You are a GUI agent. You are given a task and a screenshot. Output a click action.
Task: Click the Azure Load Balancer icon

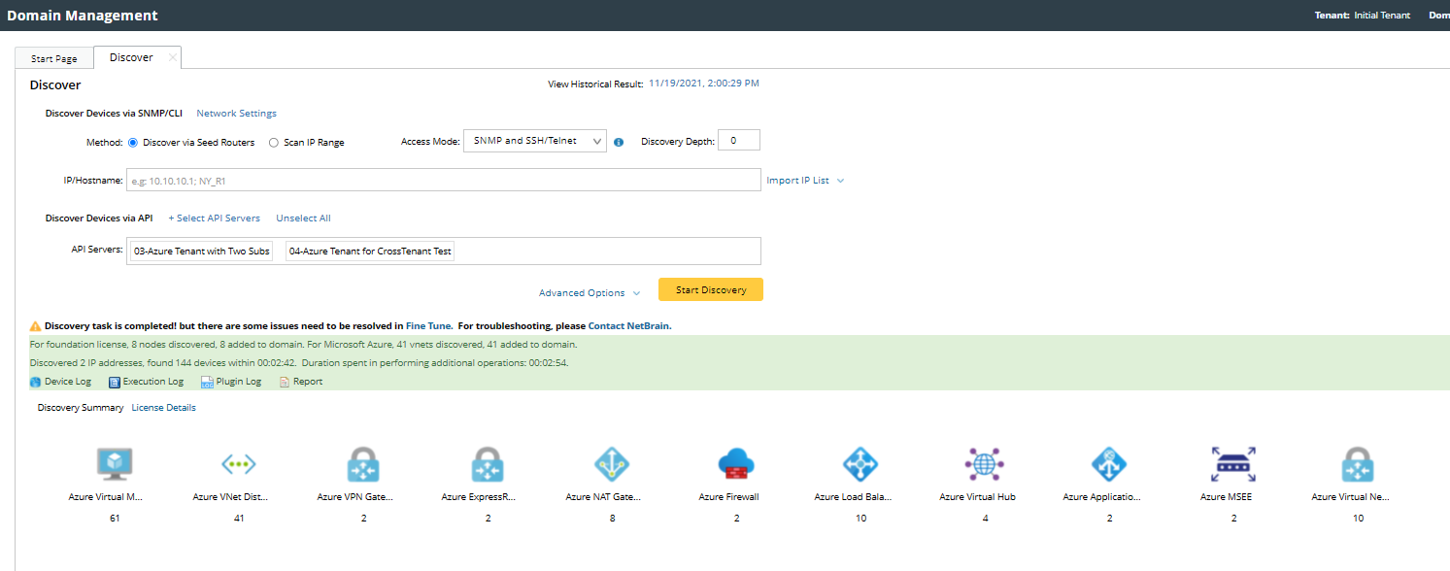point(860,464)
